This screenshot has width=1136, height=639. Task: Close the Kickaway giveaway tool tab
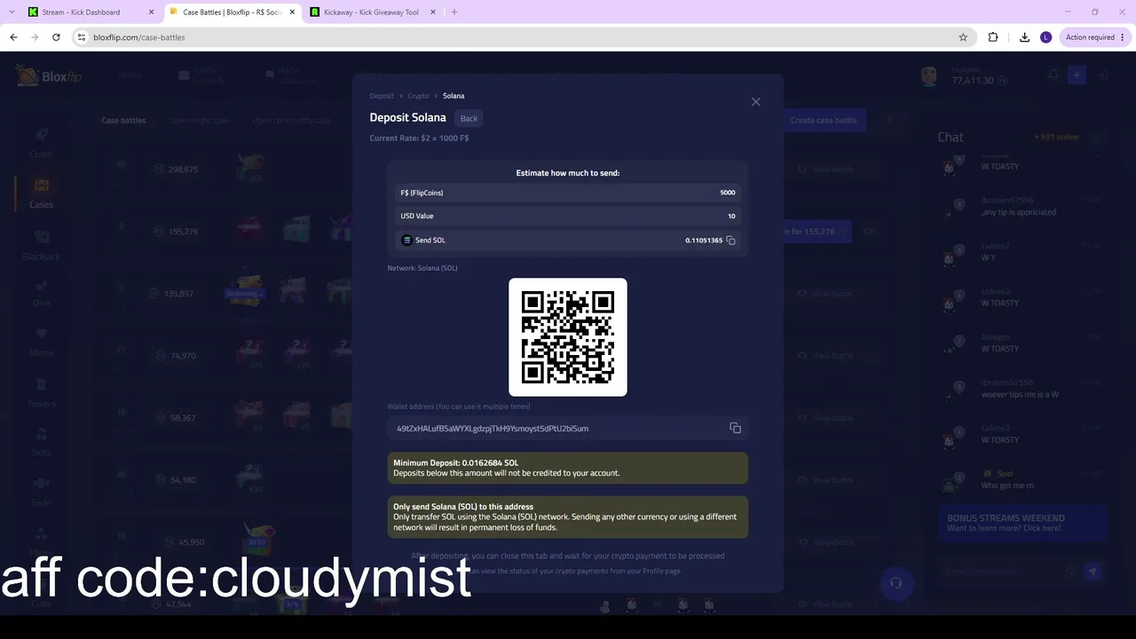pyautogui.click(x=435, y=12)
